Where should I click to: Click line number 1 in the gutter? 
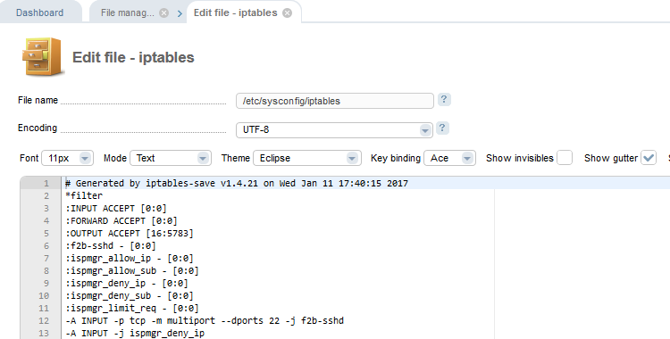46,183
